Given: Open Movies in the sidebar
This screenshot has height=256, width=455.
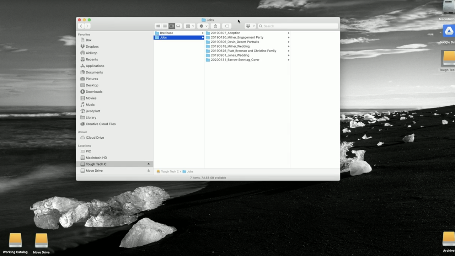Looking at the screenshot, I should coord(91,98).
